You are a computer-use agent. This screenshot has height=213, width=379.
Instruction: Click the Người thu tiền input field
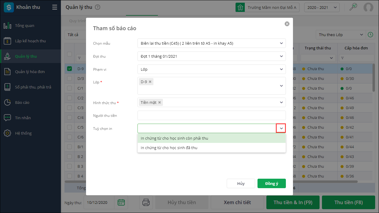pos(211,115)
